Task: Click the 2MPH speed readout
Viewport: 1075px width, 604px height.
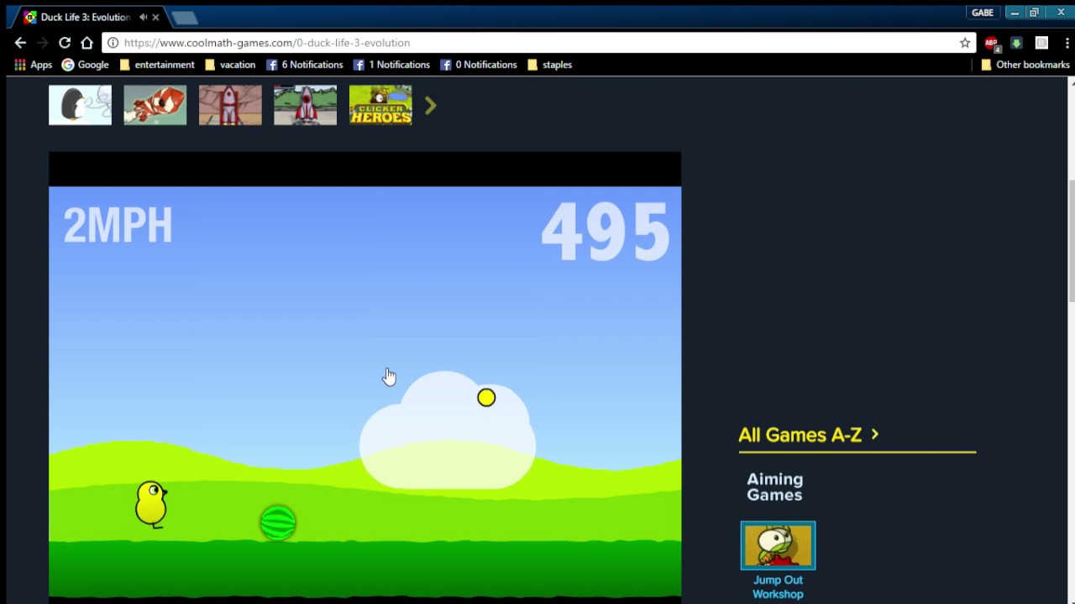Action: 118,225
